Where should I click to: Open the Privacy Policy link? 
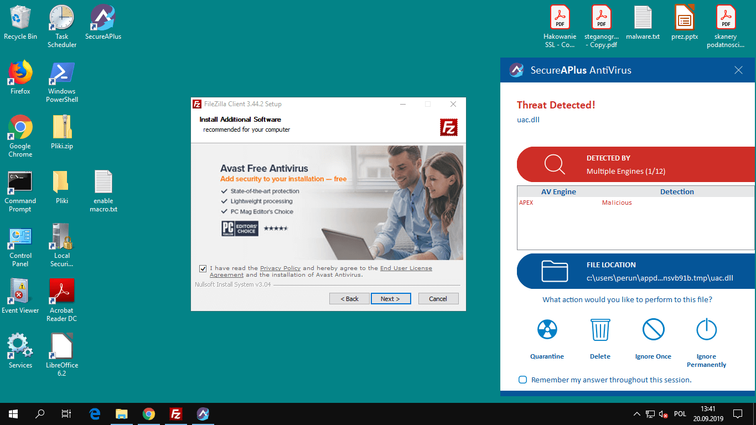point(280,268)
